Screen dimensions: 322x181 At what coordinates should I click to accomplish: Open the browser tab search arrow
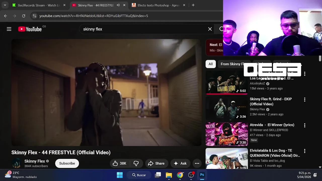pos(5,5)
